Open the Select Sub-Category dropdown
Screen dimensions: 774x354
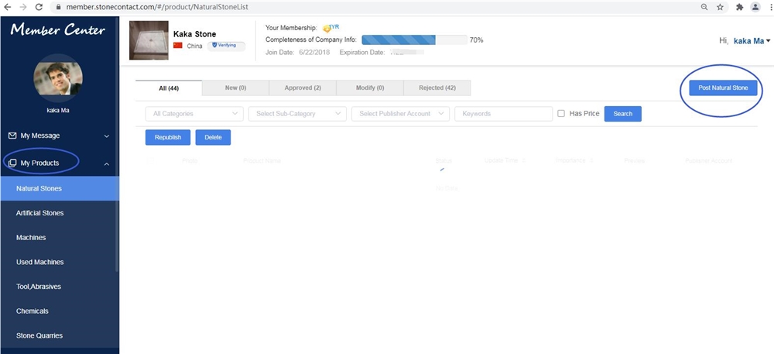pyautogui.click(x=298, y=114)
